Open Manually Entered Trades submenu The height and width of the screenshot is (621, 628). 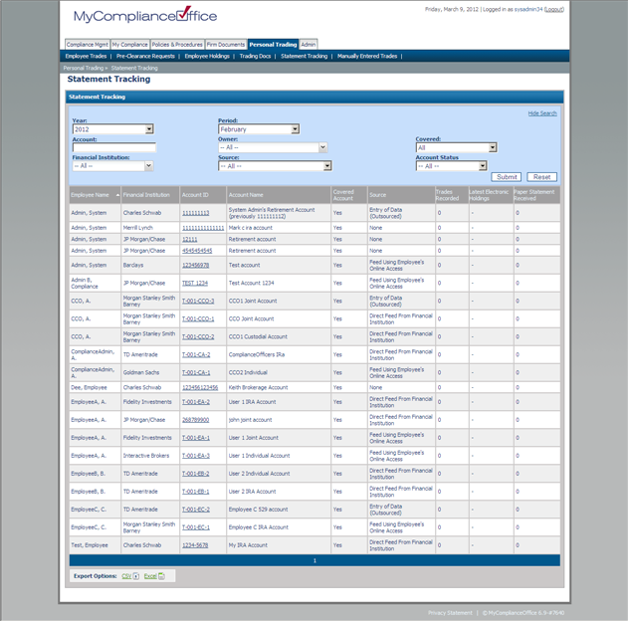tap(367, 56)
